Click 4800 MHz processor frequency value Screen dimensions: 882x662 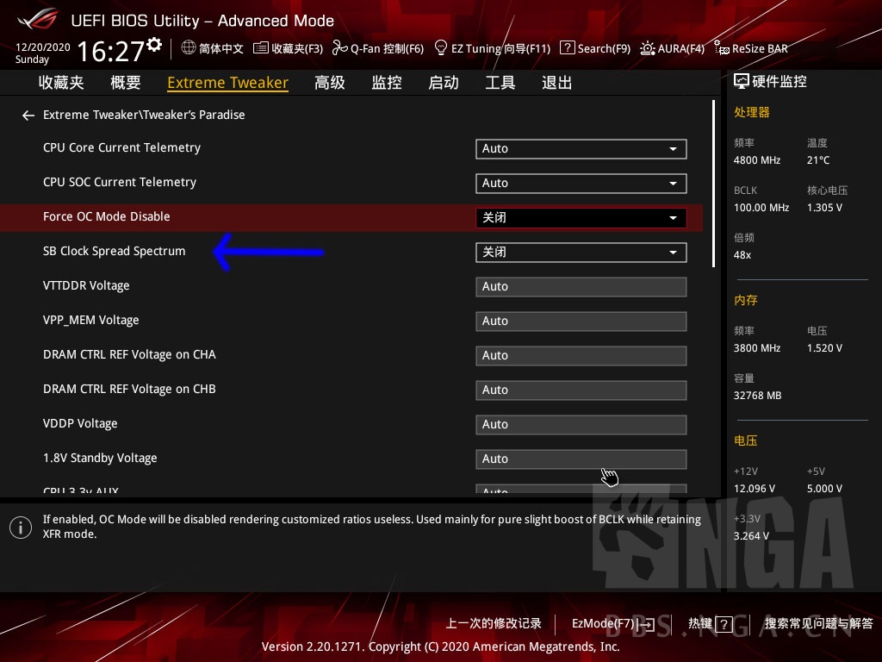757,160
